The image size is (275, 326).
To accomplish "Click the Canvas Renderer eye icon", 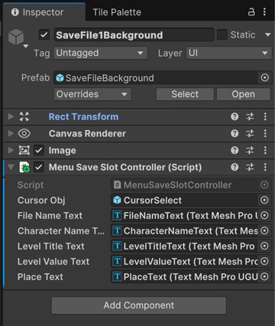I will pyautogui.click(x=24, y=133).
